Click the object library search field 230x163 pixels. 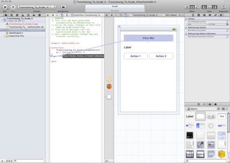point(206,161)
